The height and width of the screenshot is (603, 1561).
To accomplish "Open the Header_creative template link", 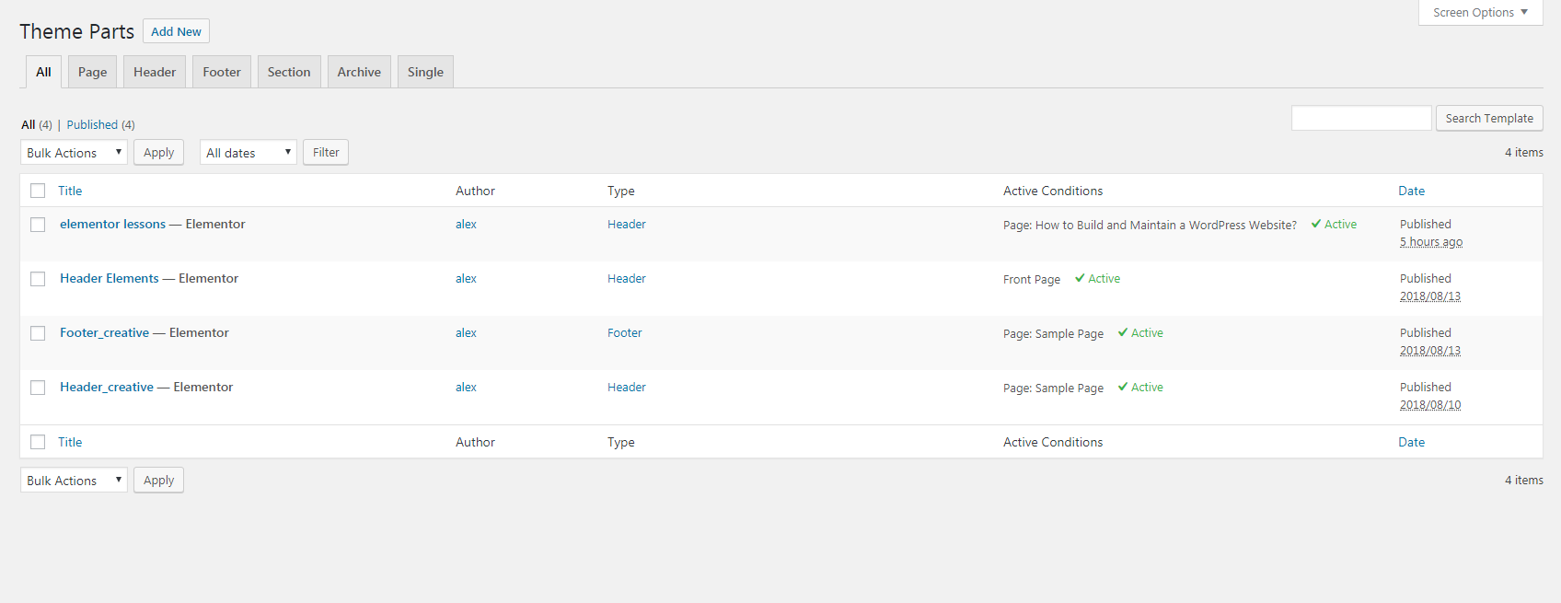I will [x=107, y=388].
